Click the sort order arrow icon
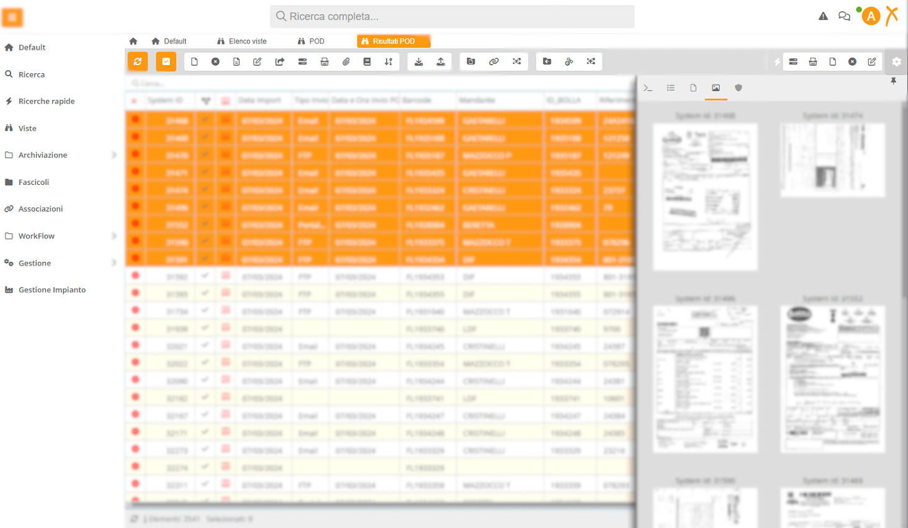The width and height of the screenshot is (908, 528). click(389, 61)
